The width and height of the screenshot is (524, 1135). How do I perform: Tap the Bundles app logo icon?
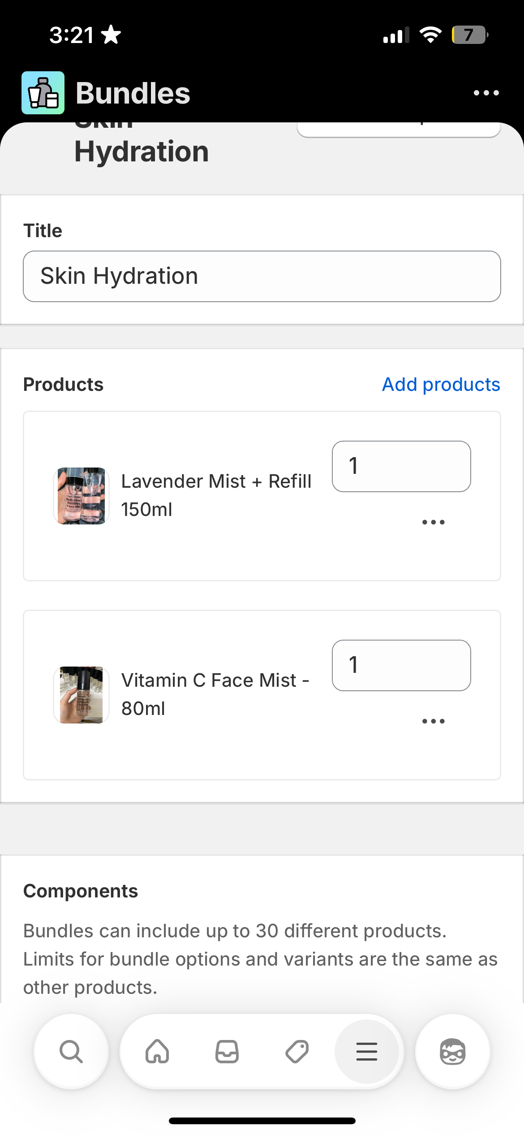(x=43, y=93)
